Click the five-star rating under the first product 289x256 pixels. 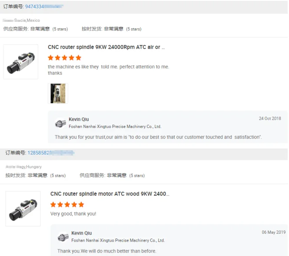point(64,57)
